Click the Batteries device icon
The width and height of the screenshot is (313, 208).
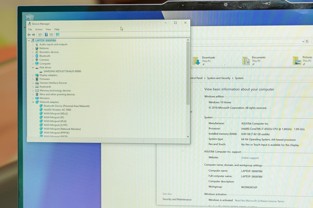pyautogui.click(x=37, y=48)
